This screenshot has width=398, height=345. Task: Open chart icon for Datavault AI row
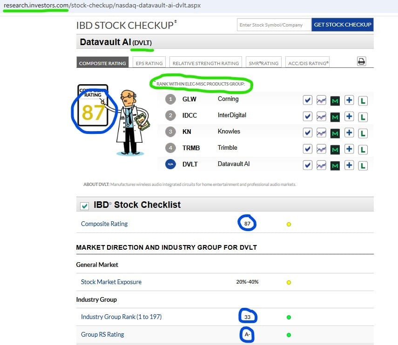click(321, 165)
